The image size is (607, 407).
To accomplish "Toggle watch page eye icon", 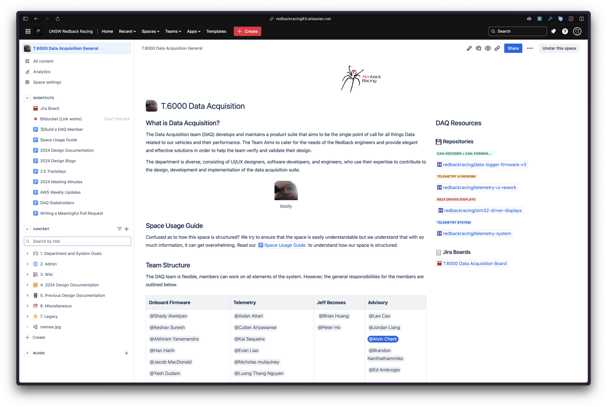I will (488, 48).
